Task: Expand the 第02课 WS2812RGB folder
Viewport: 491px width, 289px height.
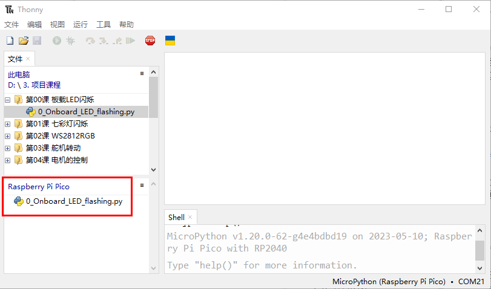Action: 7,137
